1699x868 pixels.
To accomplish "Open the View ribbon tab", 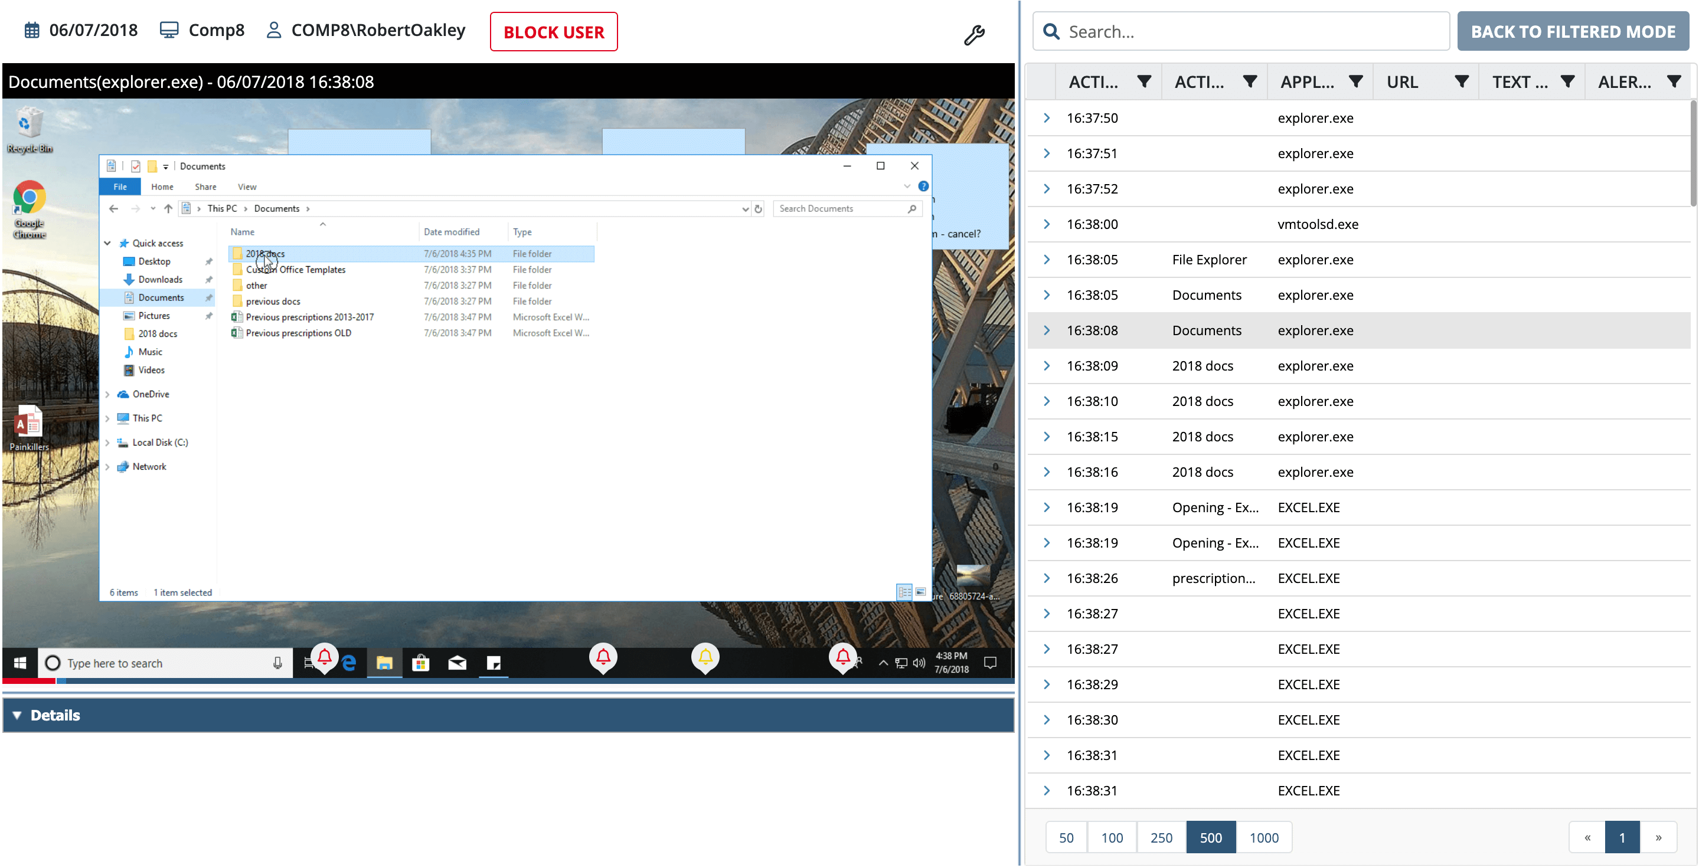I will tap(247, 187).
